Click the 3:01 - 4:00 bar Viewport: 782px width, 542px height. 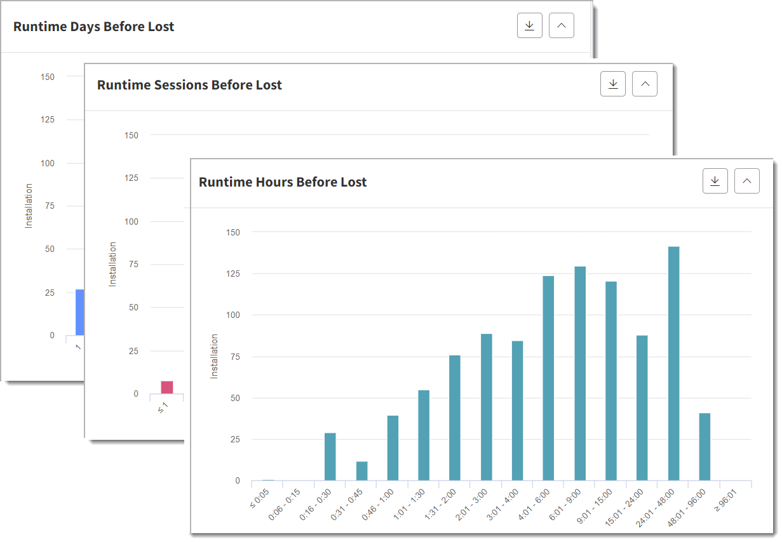click(x=517, y=411)
